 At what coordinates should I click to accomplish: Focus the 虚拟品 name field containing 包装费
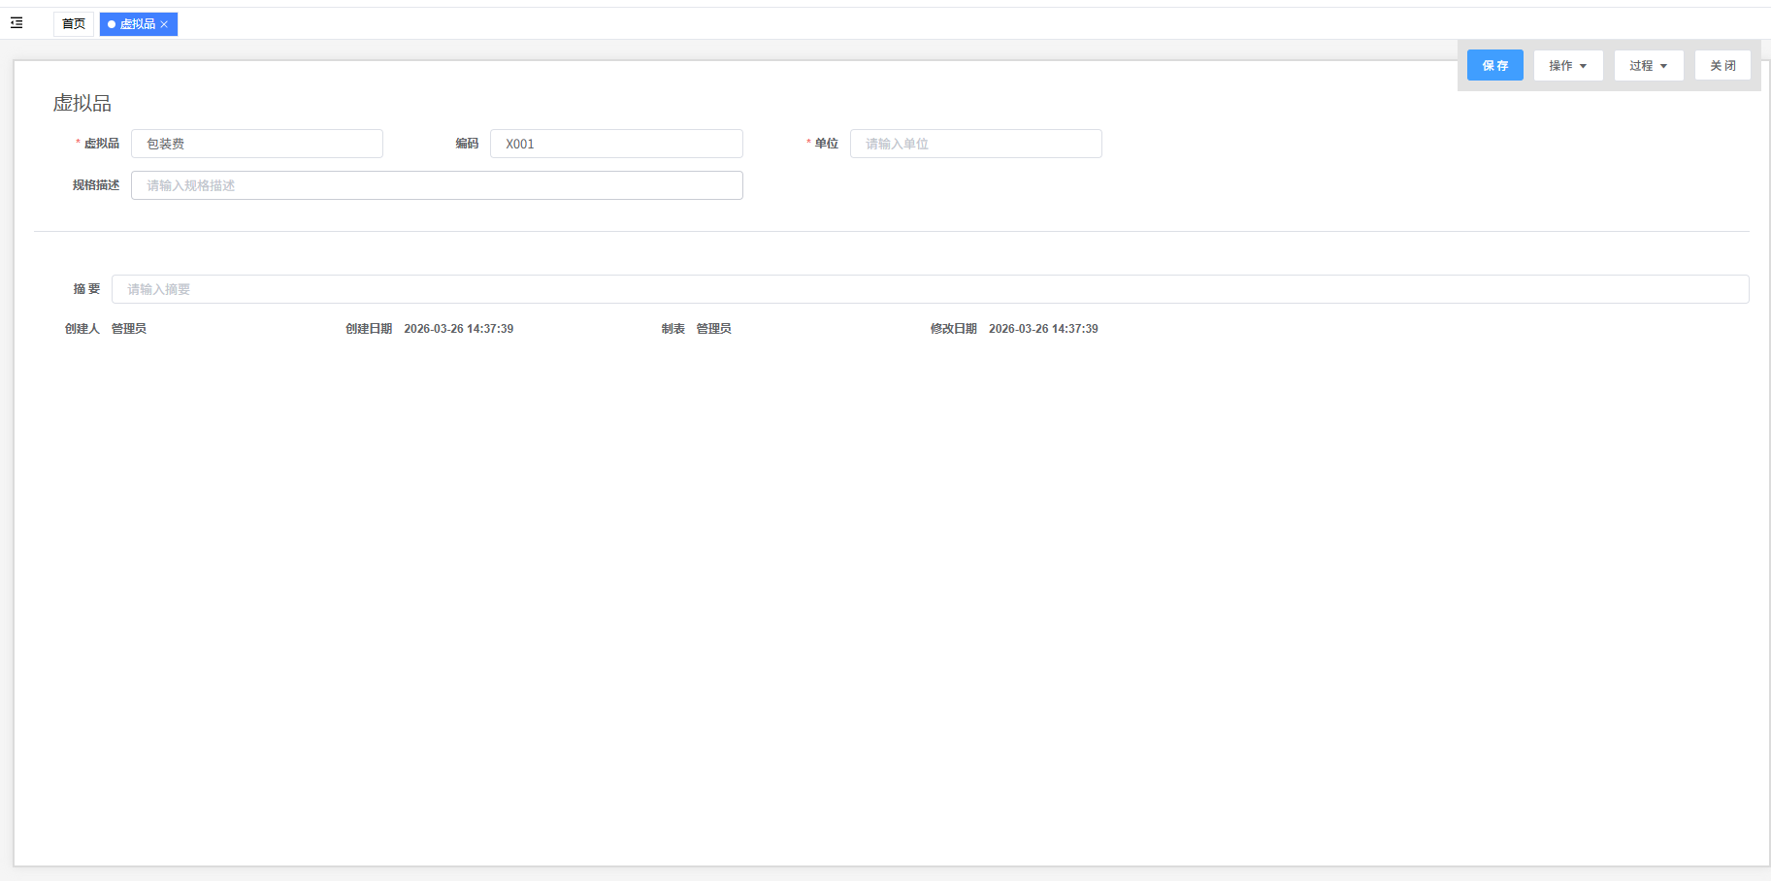pos(257,144)
